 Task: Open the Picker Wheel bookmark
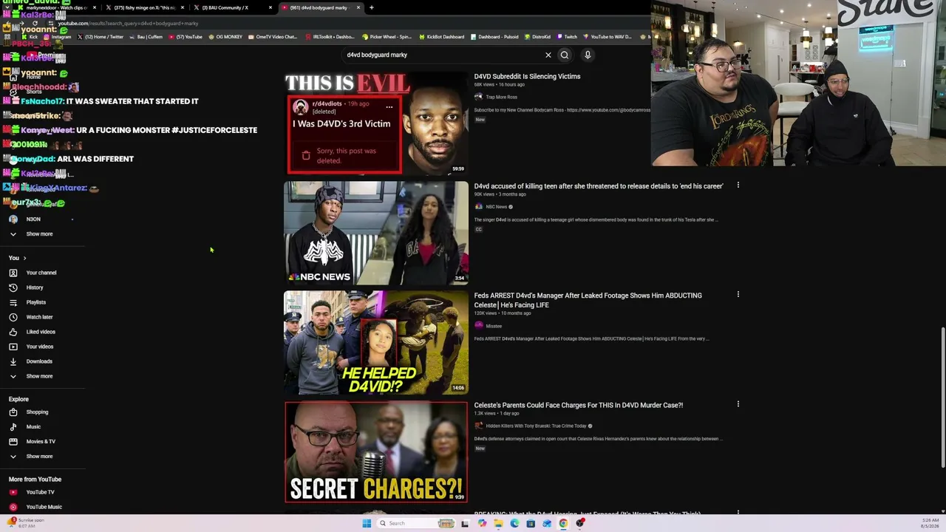click(387, 37)
